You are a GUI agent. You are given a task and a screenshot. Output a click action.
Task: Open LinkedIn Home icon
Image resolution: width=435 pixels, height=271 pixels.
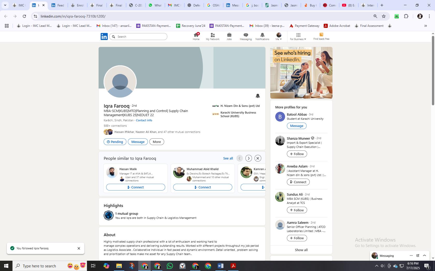coord(196,36)
